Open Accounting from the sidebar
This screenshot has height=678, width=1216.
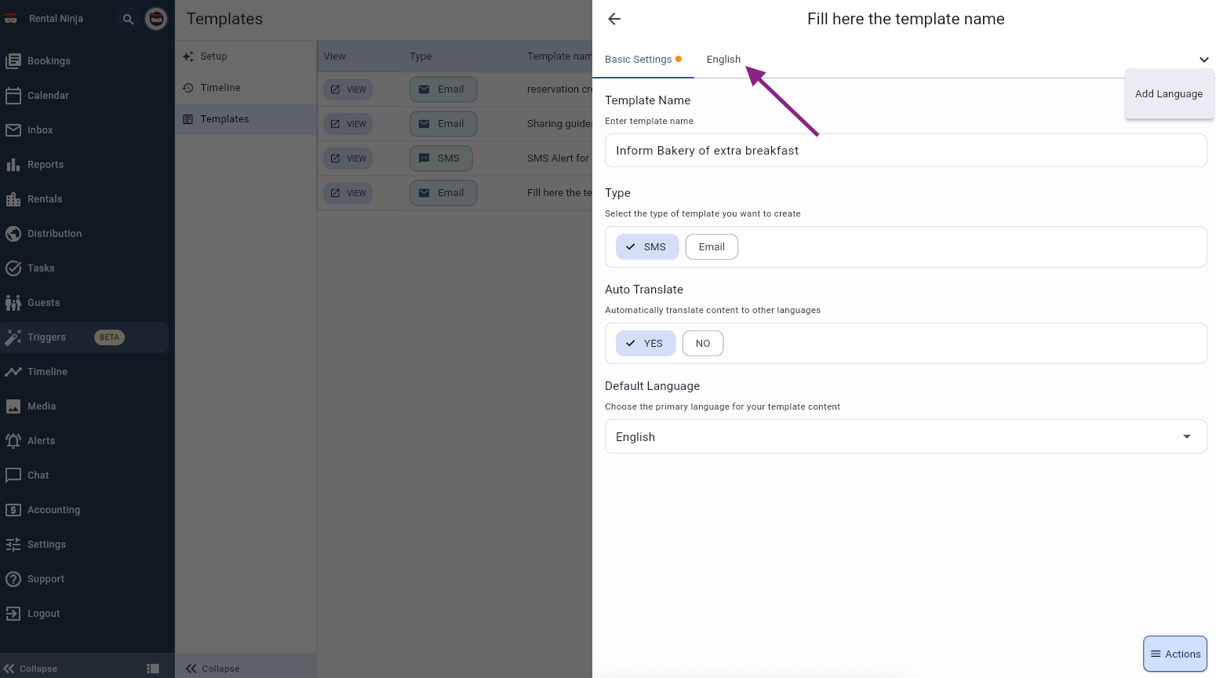coord(53,510)
